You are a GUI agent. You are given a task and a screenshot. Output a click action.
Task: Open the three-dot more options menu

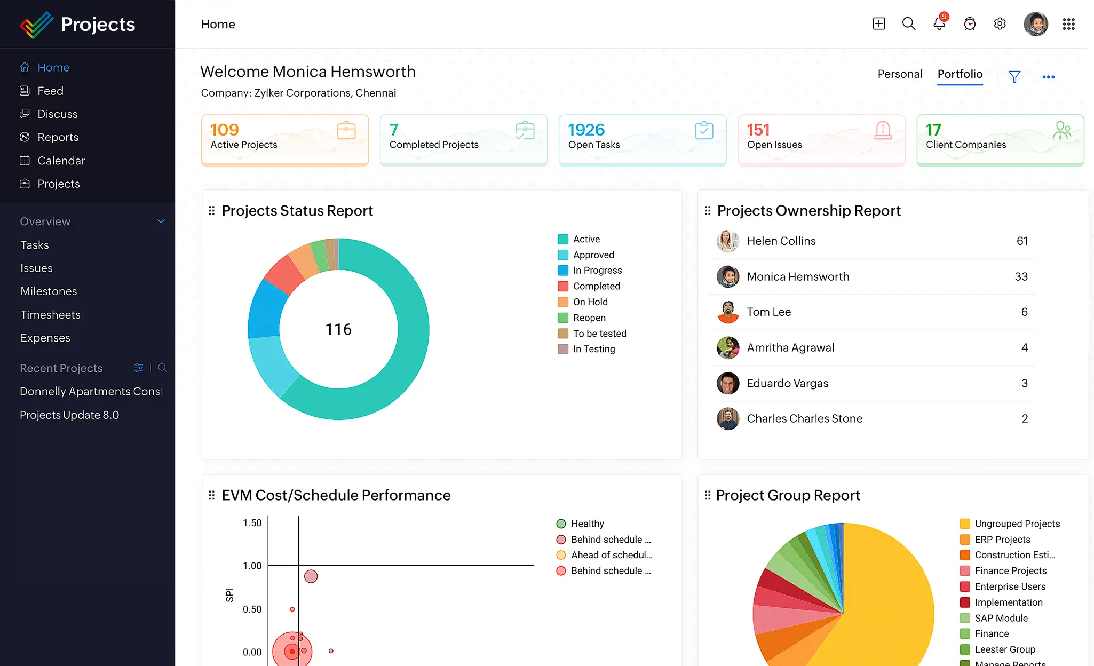point(1048,77)
